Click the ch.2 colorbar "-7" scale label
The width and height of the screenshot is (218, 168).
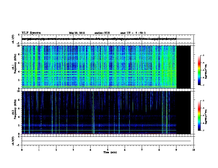[203, 130]
